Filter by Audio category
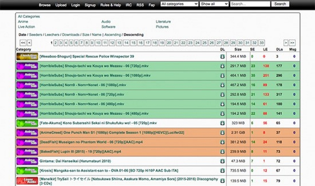This screenshot has height=186, width=315. 106,22
